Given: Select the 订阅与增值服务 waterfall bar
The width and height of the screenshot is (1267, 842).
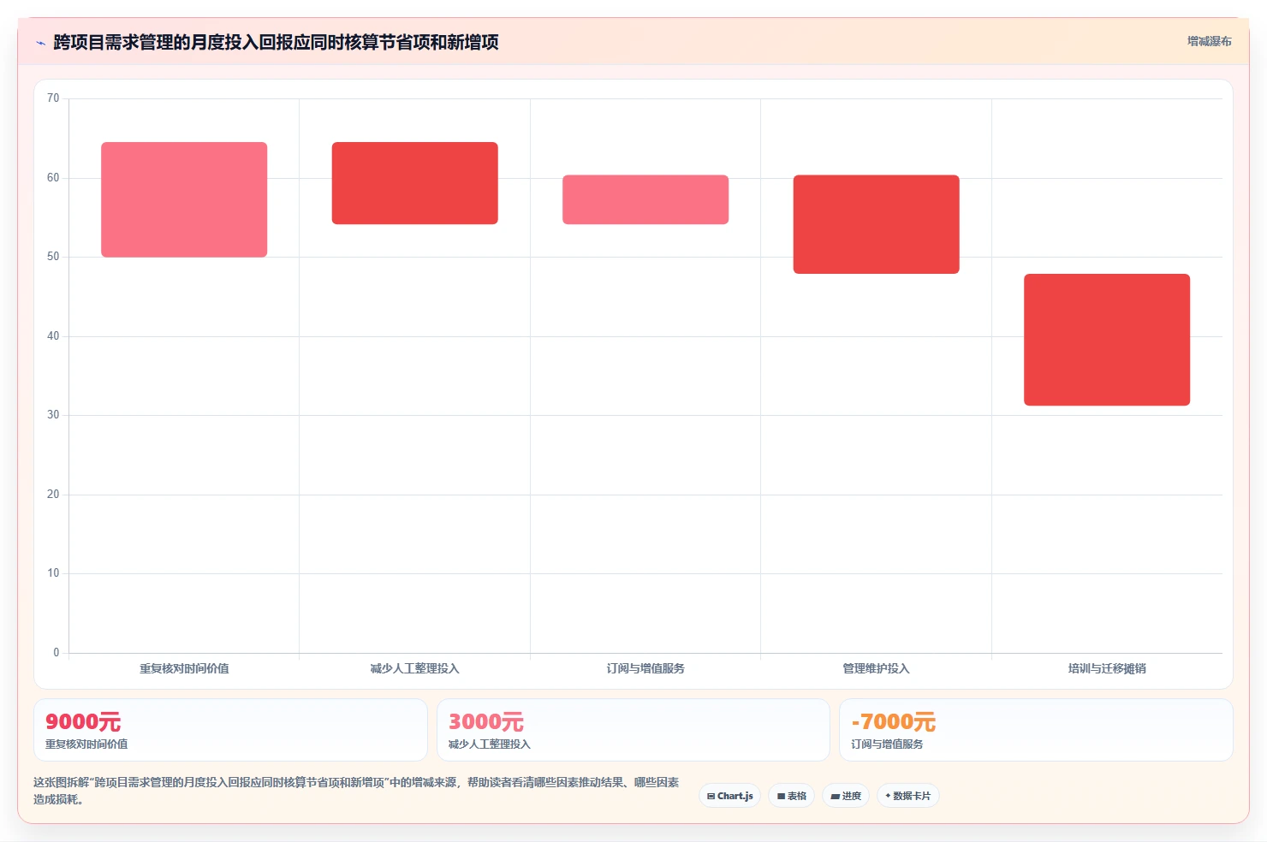Looking at the screenshot, I should (x=645, y=199).
